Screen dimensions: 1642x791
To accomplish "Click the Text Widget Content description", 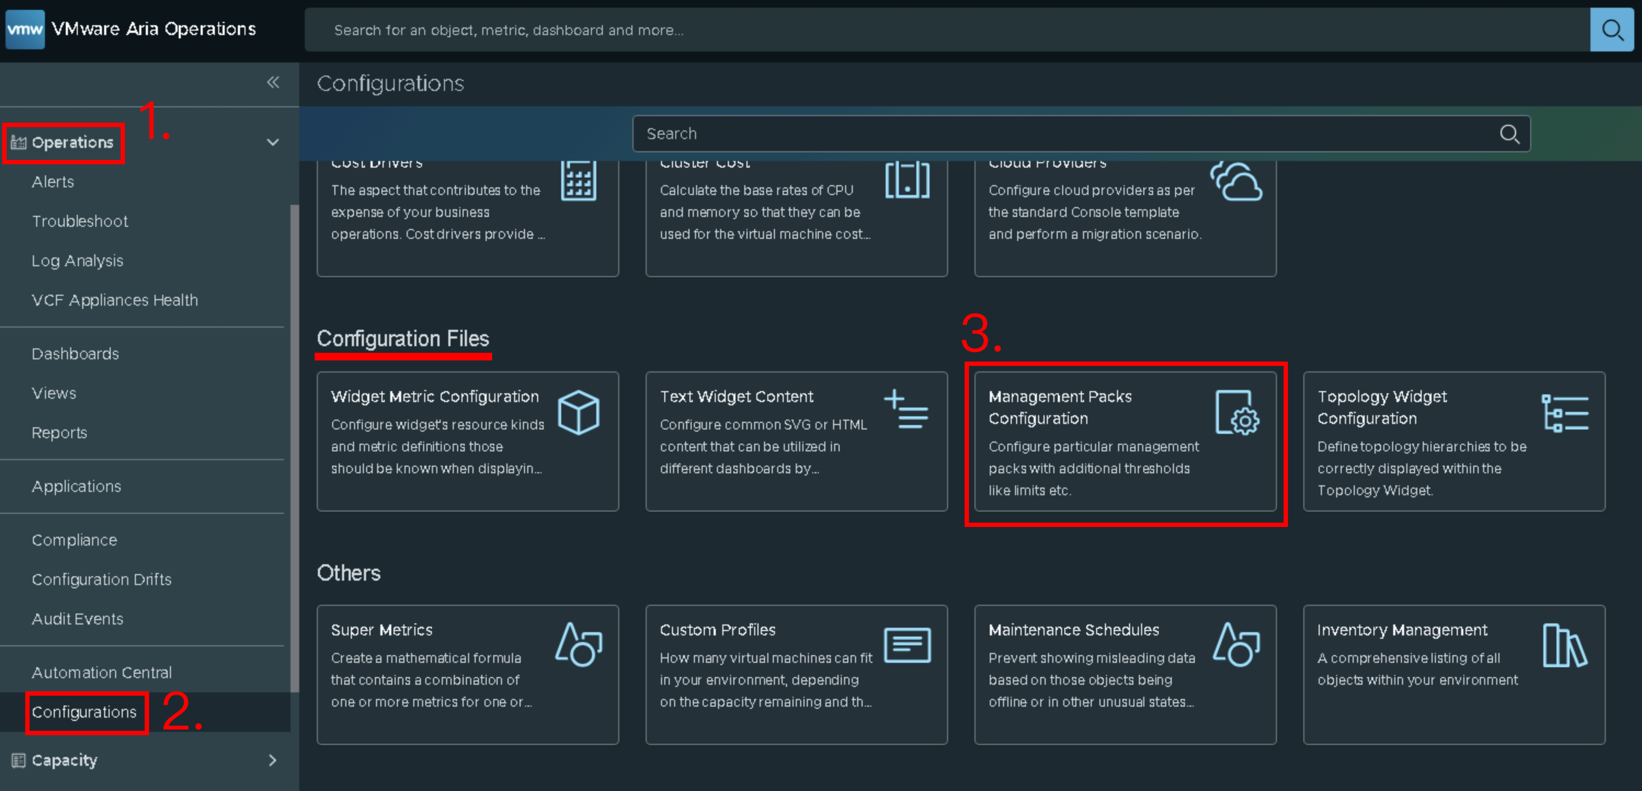I will (763, 446).
